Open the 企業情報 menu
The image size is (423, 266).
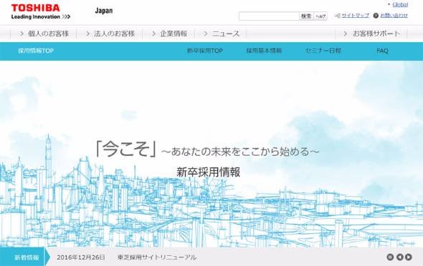169,34
